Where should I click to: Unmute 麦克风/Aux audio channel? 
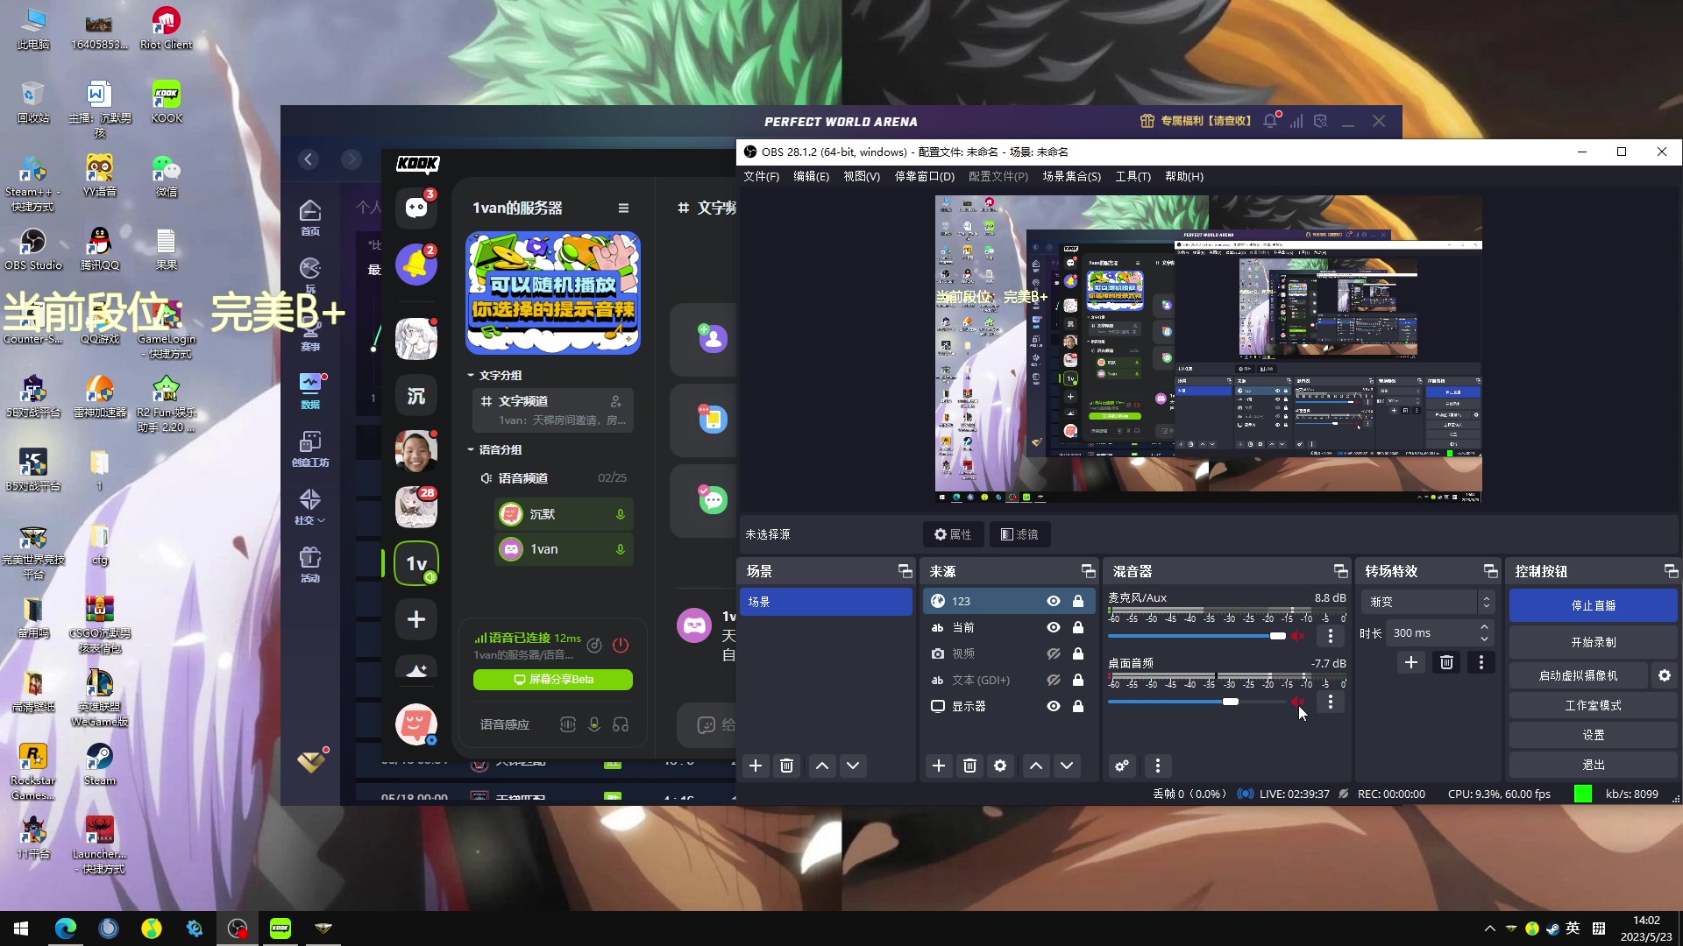1298,636
